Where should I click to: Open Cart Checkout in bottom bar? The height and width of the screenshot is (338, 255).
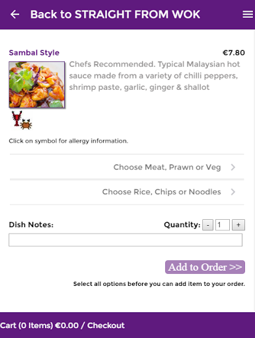coord(62,325)
